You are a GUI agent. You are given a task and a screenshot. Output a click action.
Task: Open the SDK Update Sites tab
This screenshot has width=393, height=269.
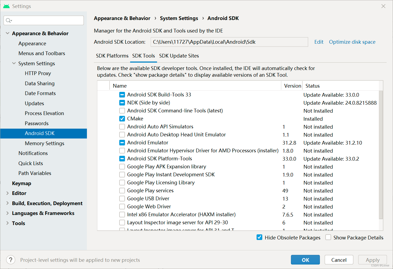click(x=179, y=56)
